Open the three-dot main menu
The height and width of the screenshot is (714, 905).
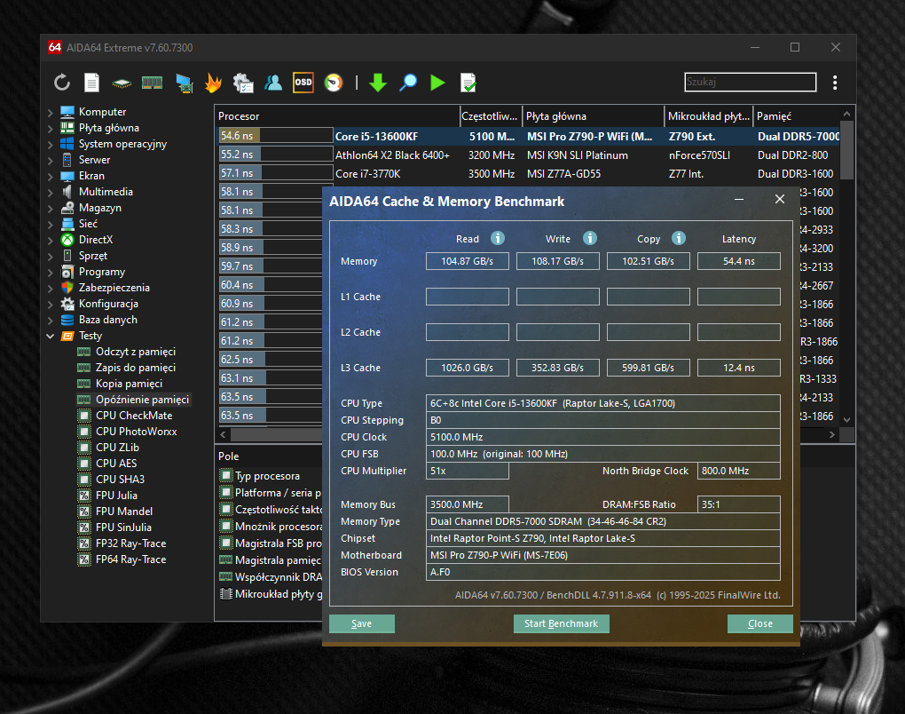point(835,83)
